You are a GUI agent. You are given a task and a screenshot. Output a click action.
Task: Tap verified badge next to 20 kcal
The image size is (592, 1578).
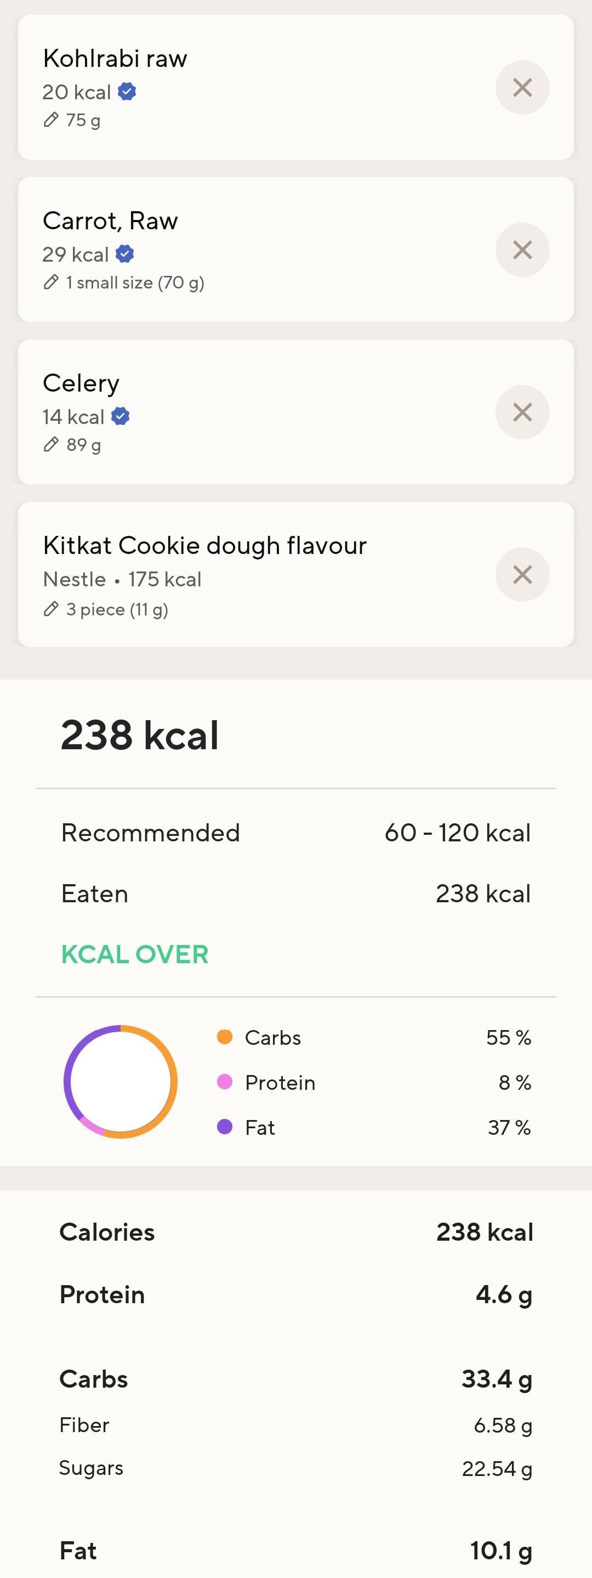point(127,92)
